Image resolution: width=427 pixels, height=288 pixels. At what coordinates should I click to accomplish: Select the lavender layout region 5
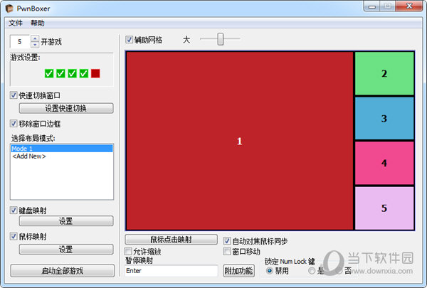tap(384, 208)
